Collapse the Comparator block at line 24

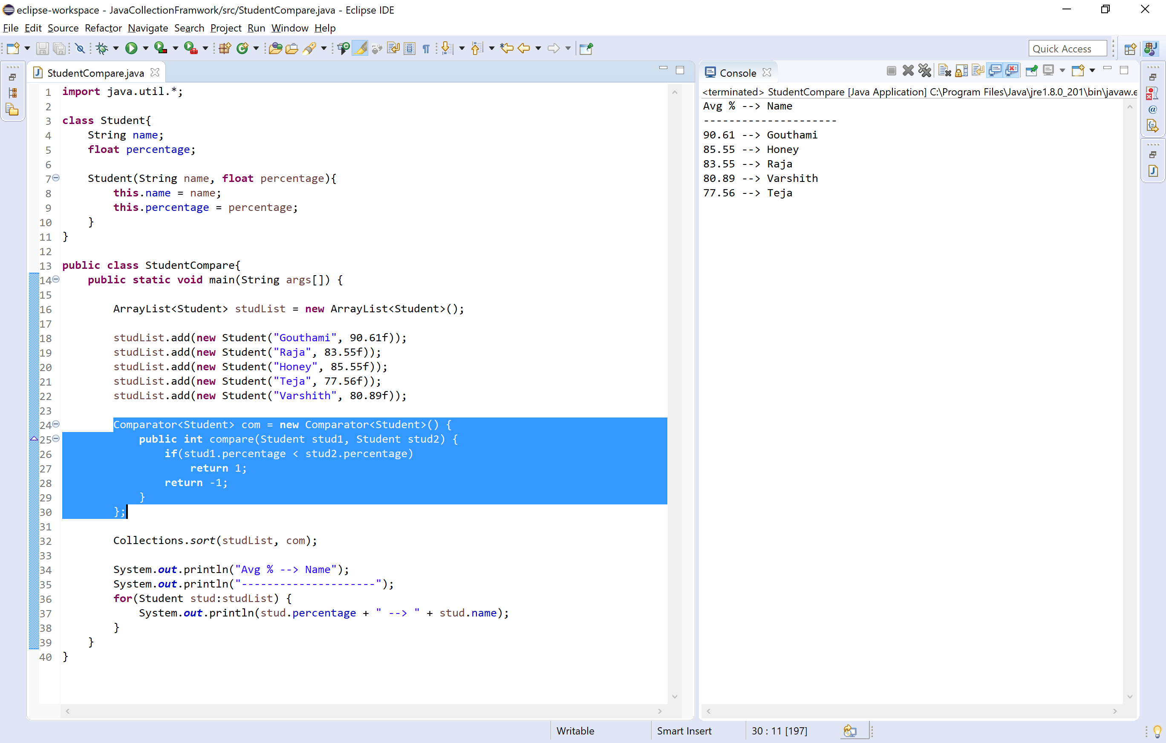click(x=56, y=424)
